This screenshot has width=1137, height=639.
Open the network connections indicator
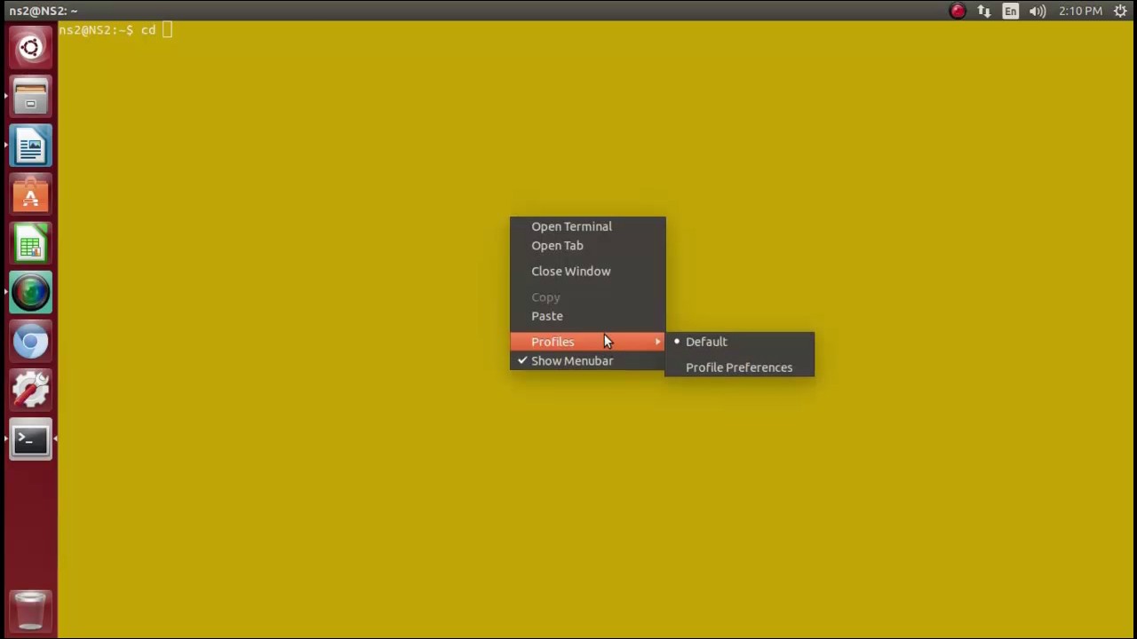984,11
